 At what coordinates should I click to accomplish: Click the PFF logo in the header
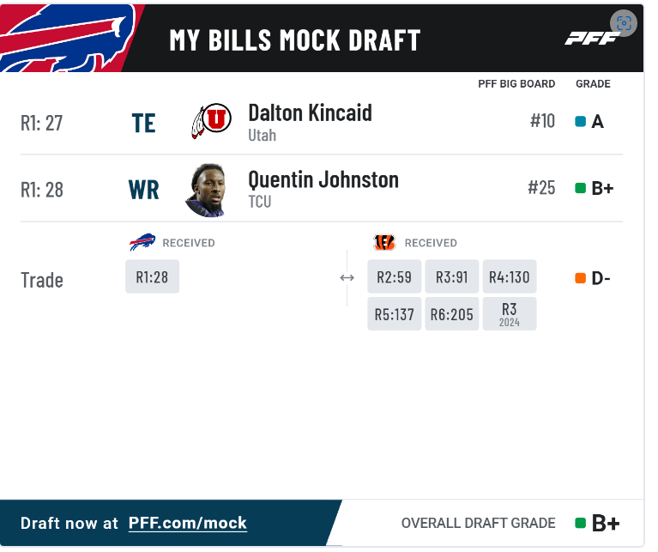592,38
